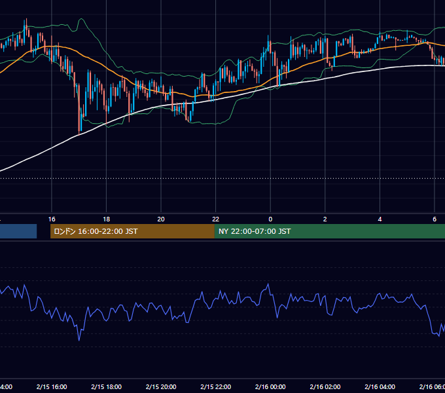This screenshot has height=393, width=445.
Task: Click the '0' hour label on chart axis
Action: (x=270, y=219)
